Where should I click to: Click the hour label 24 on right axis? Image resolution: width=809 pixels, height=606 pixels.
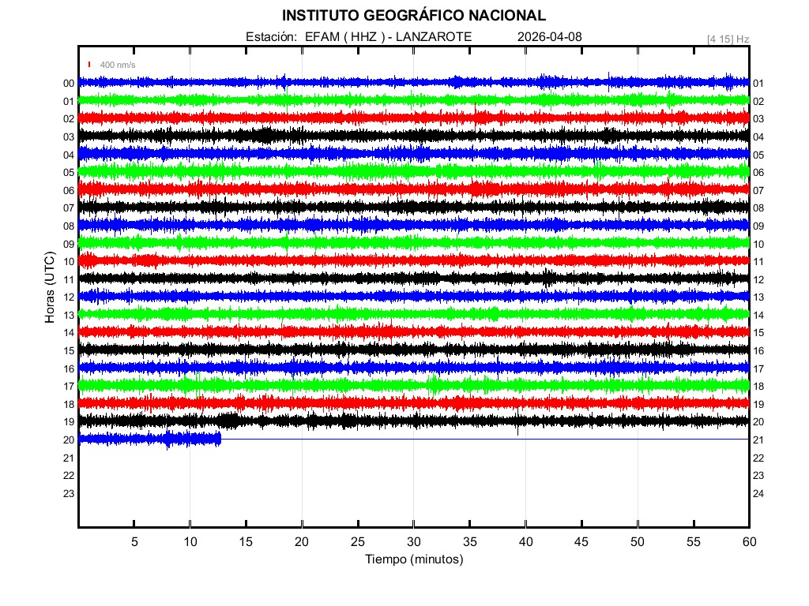point(758,494)
